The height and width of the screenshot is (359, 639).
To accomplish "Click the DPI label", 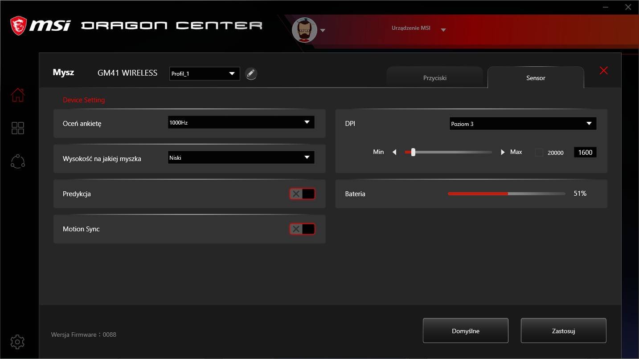I will (x=350, y=124).
